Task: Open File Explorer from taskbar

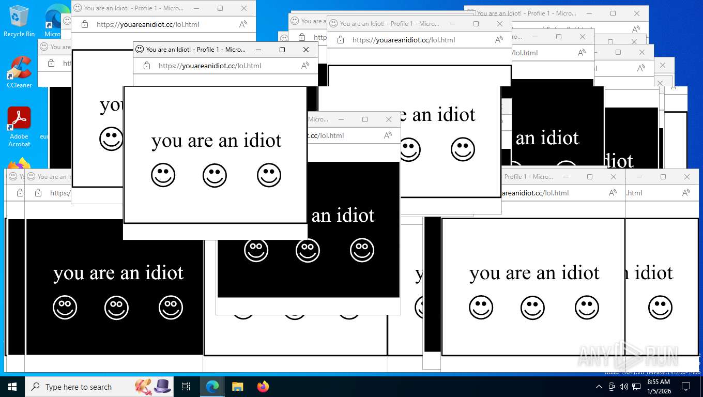Action: point(237,387)
